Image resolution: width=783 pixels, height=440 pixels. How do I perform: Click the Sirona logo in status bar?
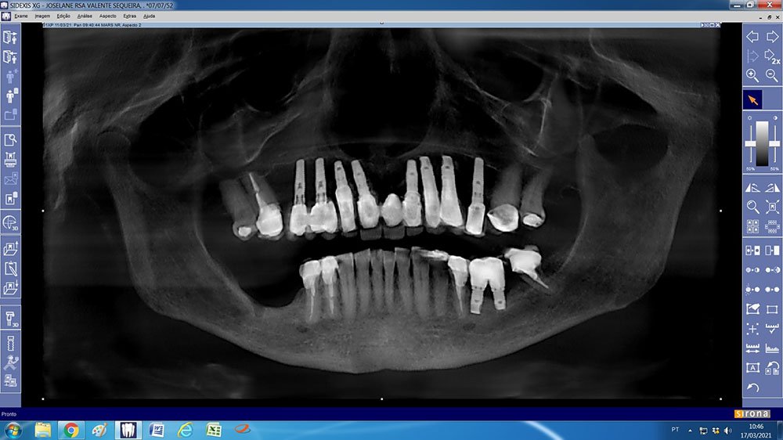(752, 413)
